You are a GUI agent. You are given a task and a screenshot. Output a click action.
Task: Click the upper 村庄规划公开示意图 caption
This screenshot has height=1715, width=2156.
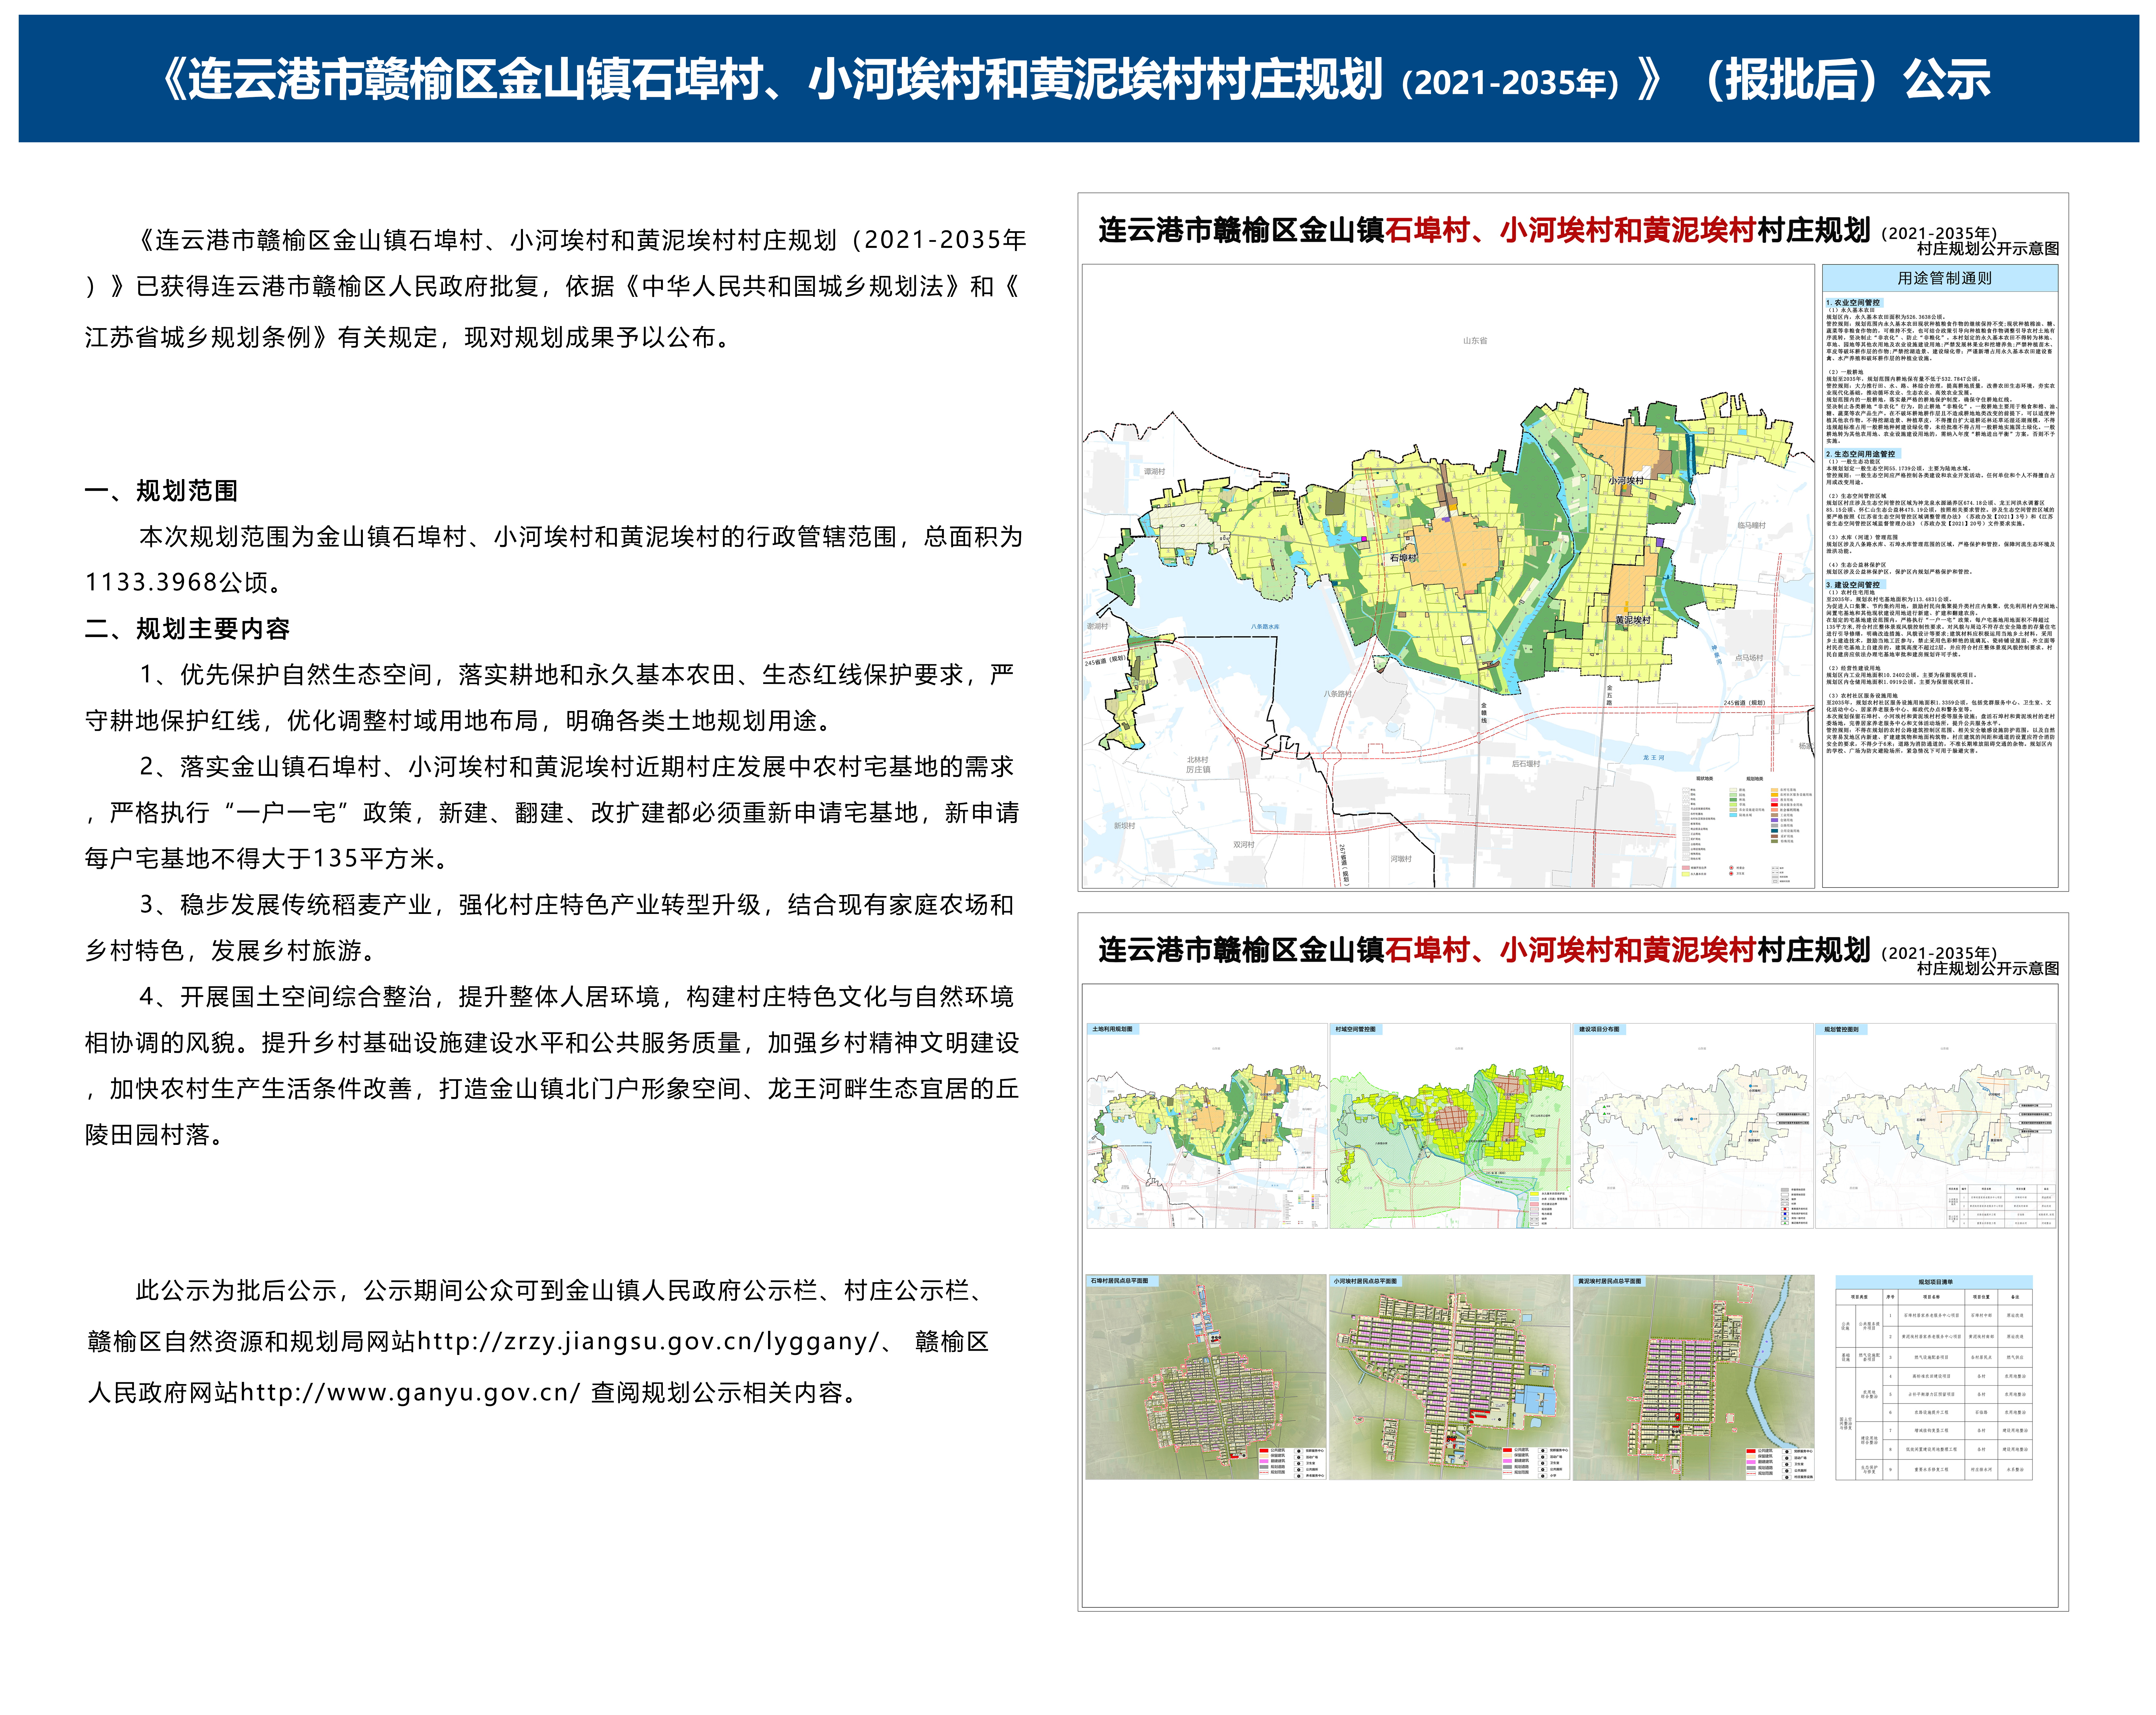pyautogui.click(x=1988, y=249)
